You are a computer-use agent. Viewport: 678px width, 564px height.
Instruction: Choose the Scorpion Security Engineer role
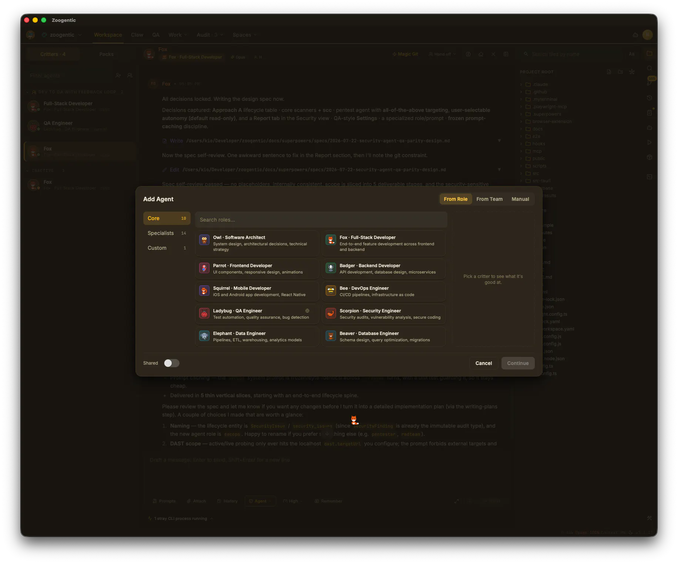pyautogui.click(x=383, y=314)
